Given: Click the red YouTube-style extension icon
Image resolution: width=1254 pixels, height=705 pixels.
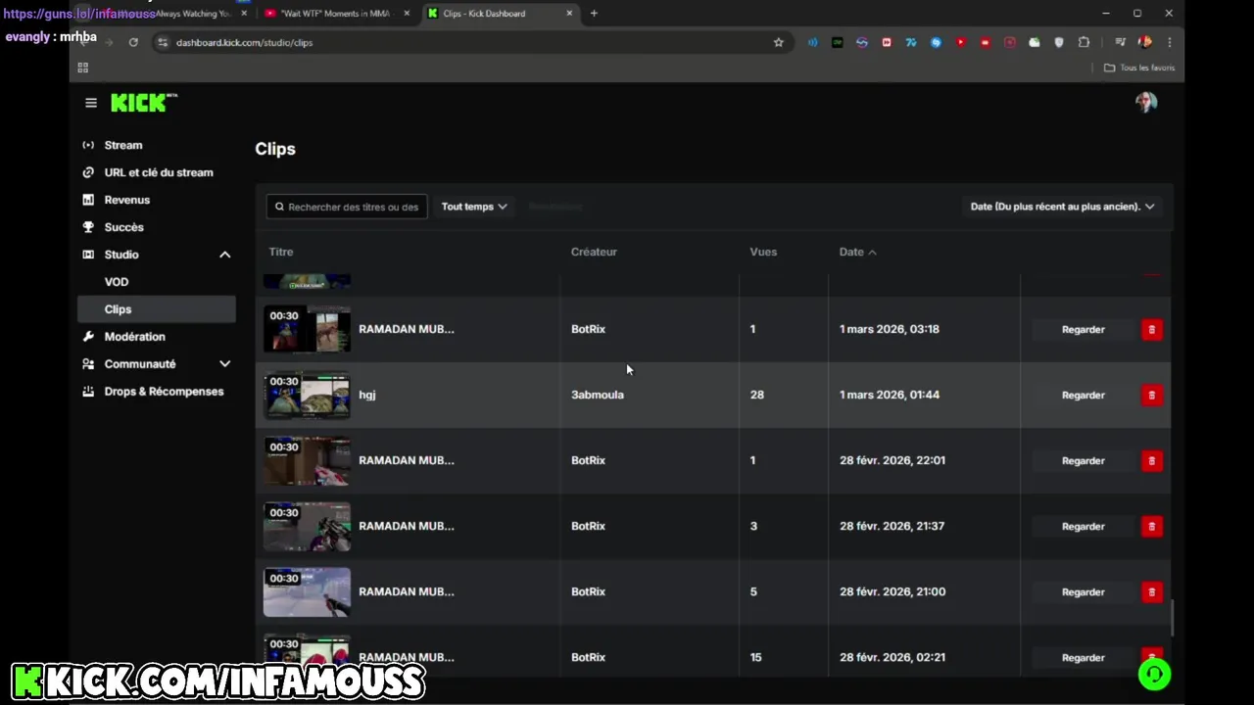Looking at the screenshot, I should 961,42.
